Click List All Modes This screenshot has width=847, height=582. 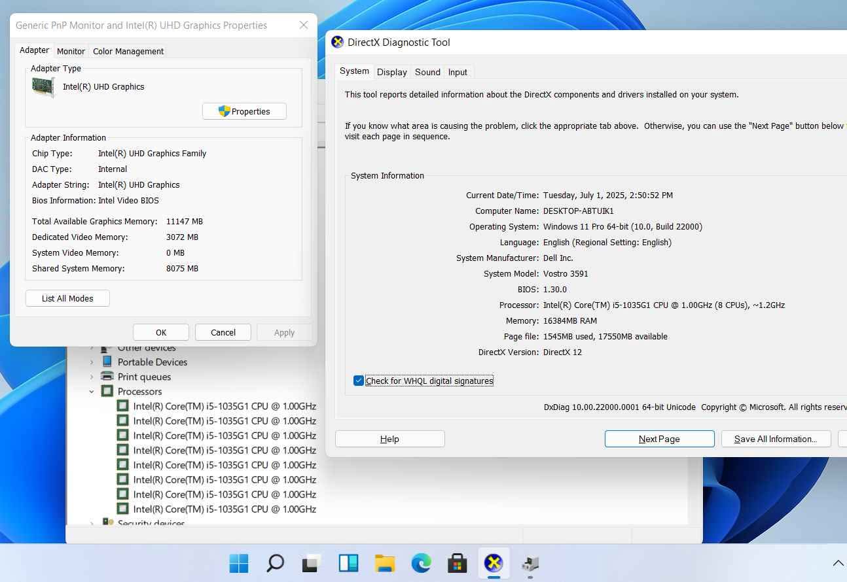coord(67,298)
